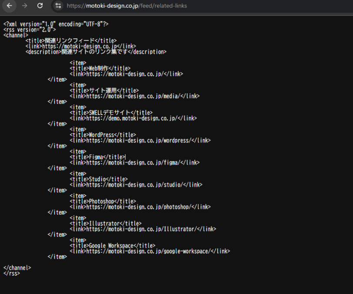Click the description 関連サイトのリンク集です line
This screenshot has width=353, height=294.
click(96, 52)
